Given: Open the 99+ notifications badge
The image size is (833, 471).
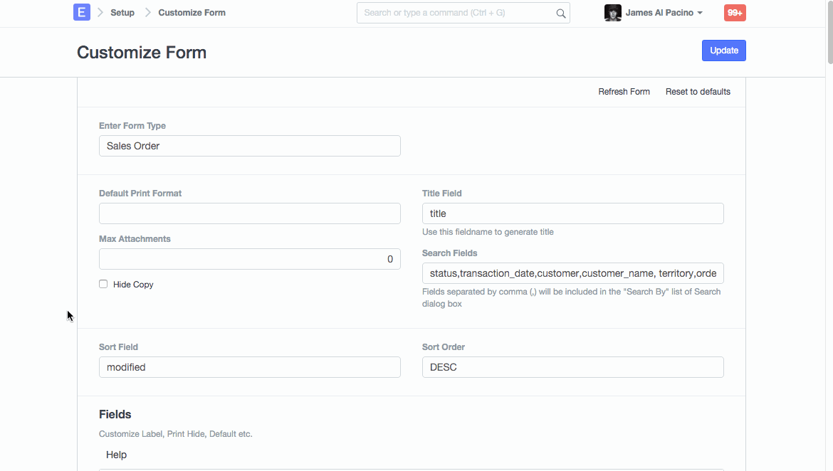Looking at the screenshot, I should (735, 13).
